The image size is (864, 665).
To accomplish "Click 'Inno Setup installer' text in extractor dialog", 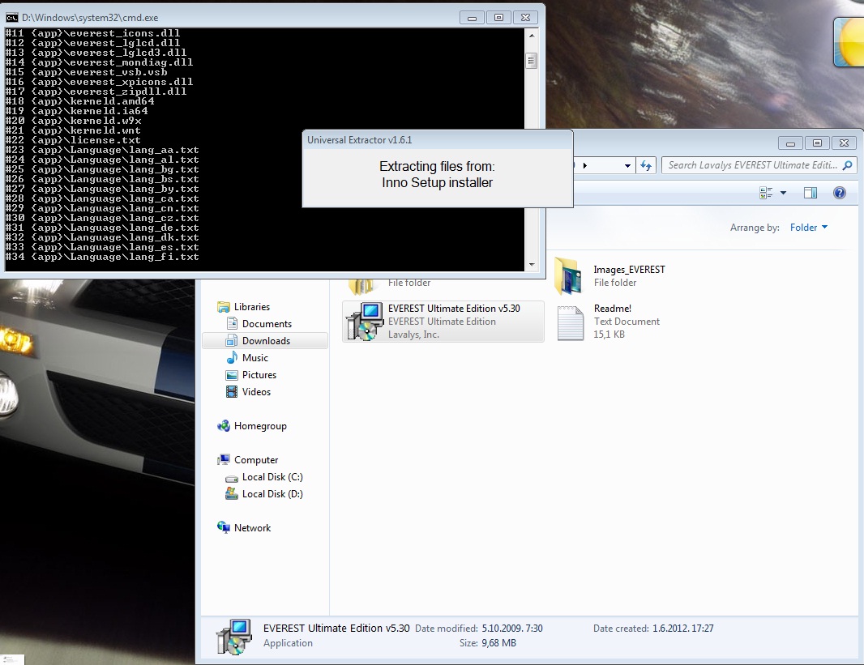I will [437, 183].
